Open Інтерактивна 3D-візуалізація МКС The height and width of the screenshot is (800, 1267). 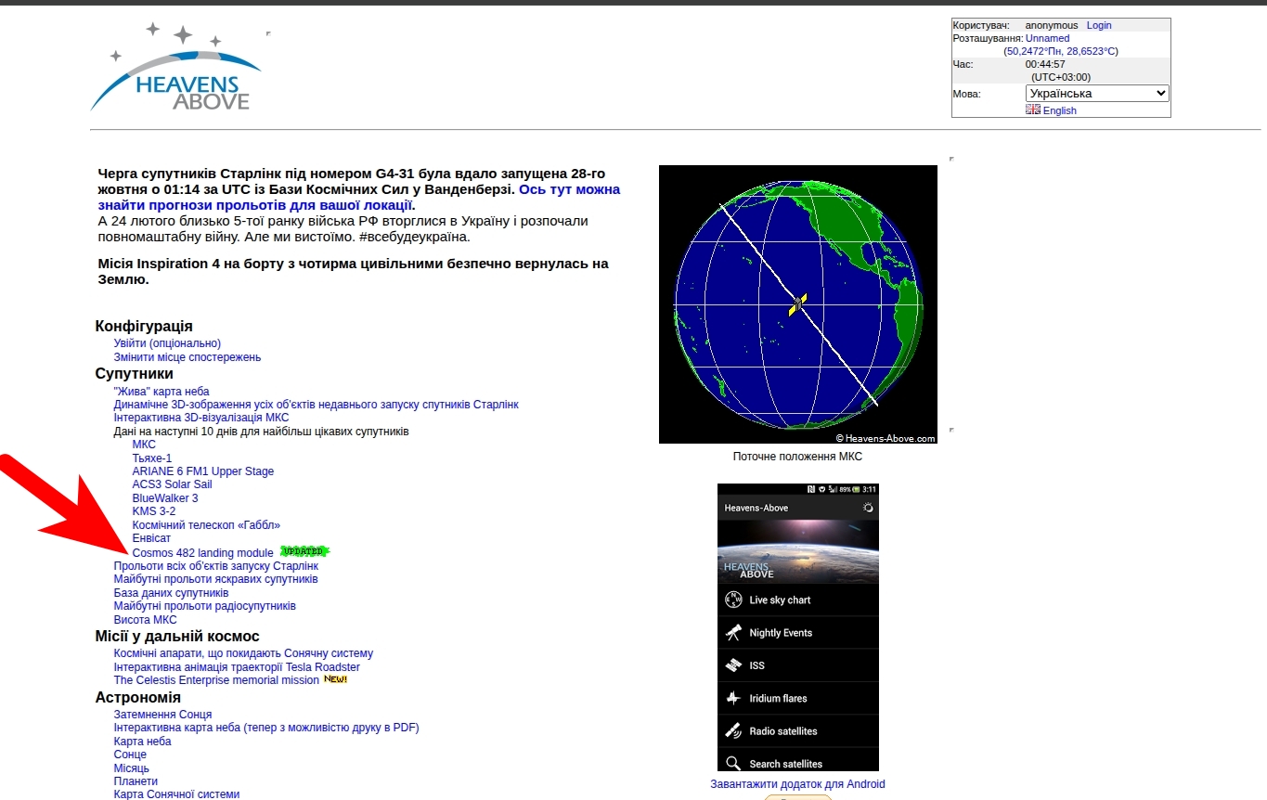coord(201,418)
